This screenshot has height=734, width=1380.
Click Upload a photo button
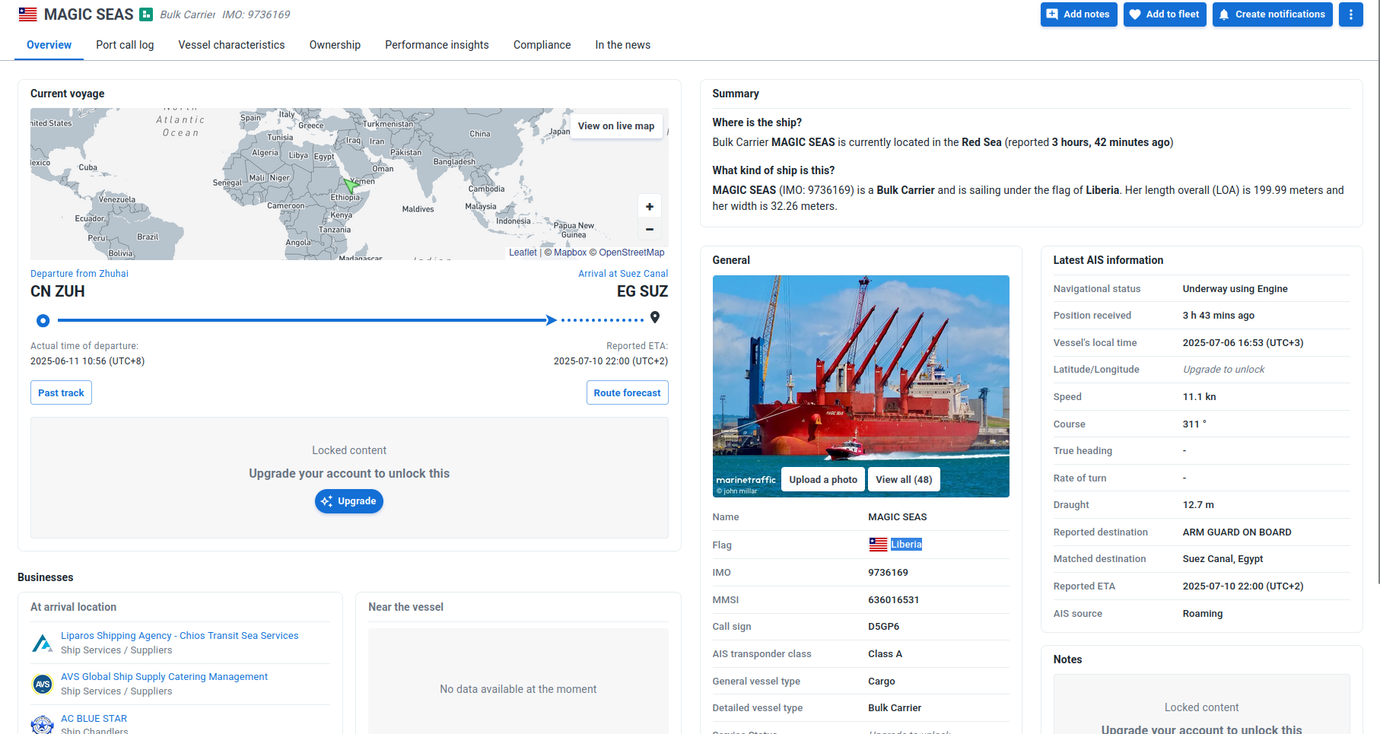click(x=823, y=479)
